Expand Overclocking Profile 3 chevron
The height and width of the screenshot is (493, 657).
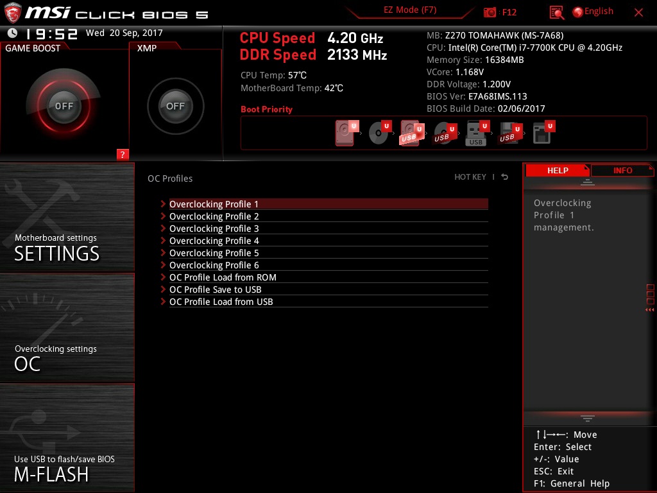tap(163, 228)
